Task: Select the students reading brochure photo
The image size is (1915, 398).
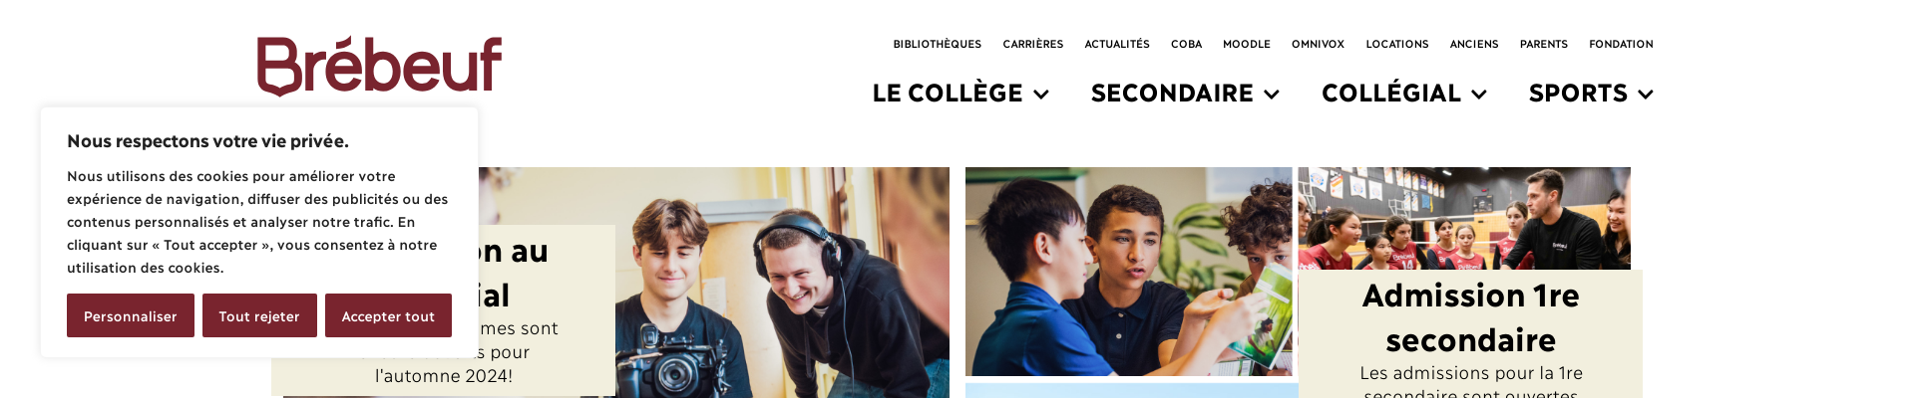Action: point(1128,272)
